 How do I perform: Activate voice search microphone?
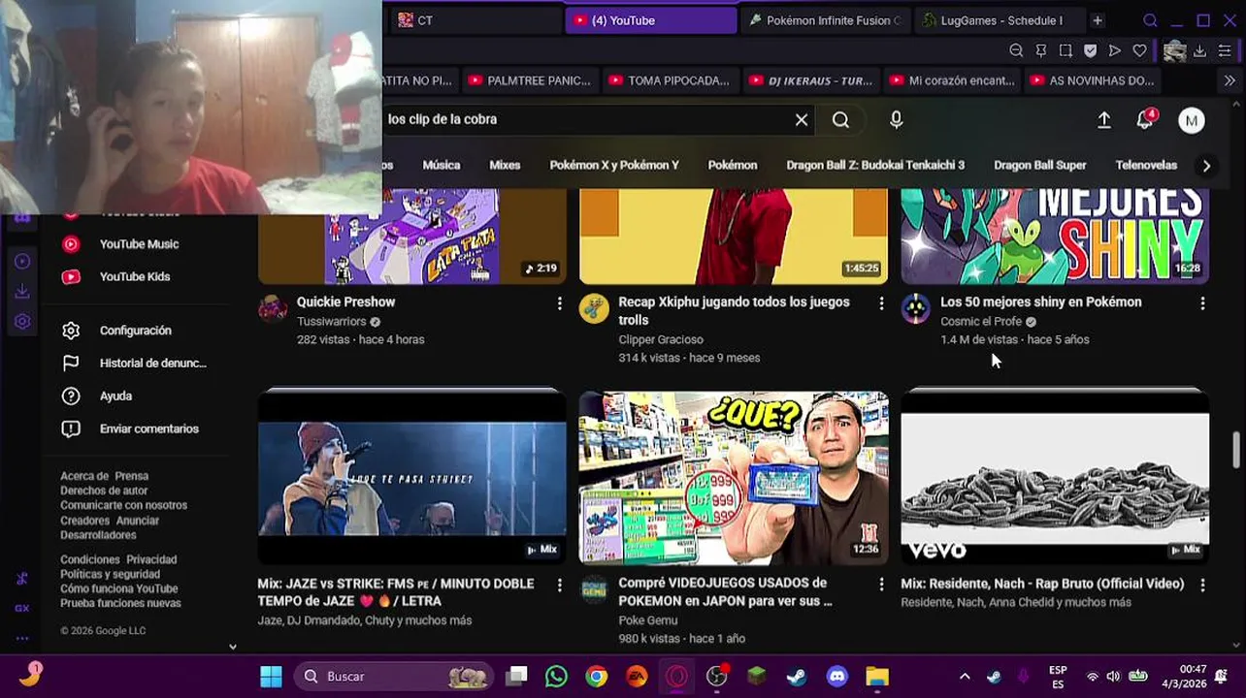(896, 119)
